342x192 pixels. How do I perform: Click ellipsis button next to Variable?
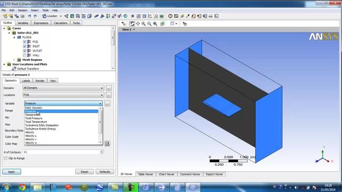coord(107,103)
